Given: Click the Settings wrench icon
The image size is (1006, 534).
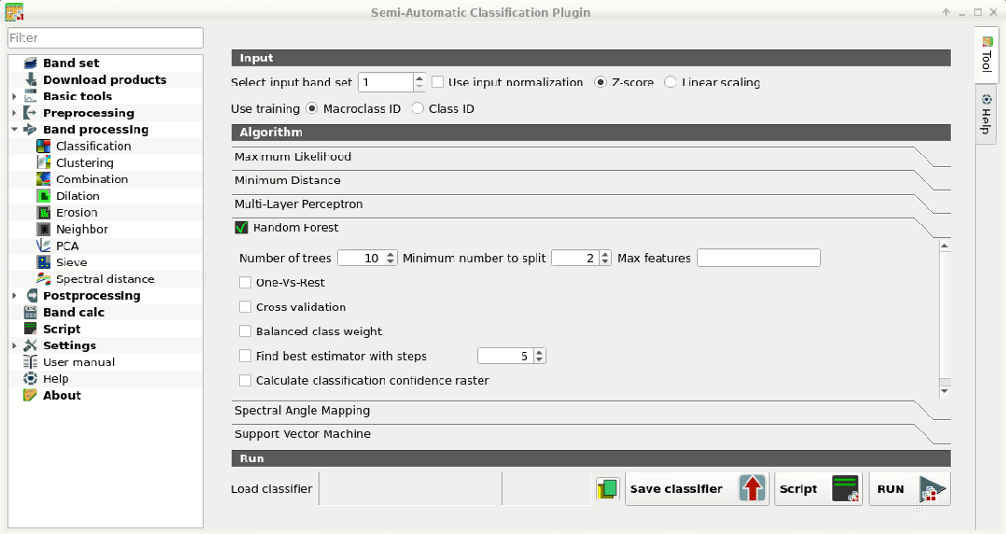Looking at the screenshot, I should (x=30, y=345).
